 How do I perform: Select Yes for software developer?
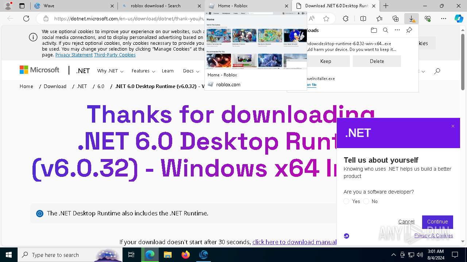pyautogui.click(x=346, y=201)
